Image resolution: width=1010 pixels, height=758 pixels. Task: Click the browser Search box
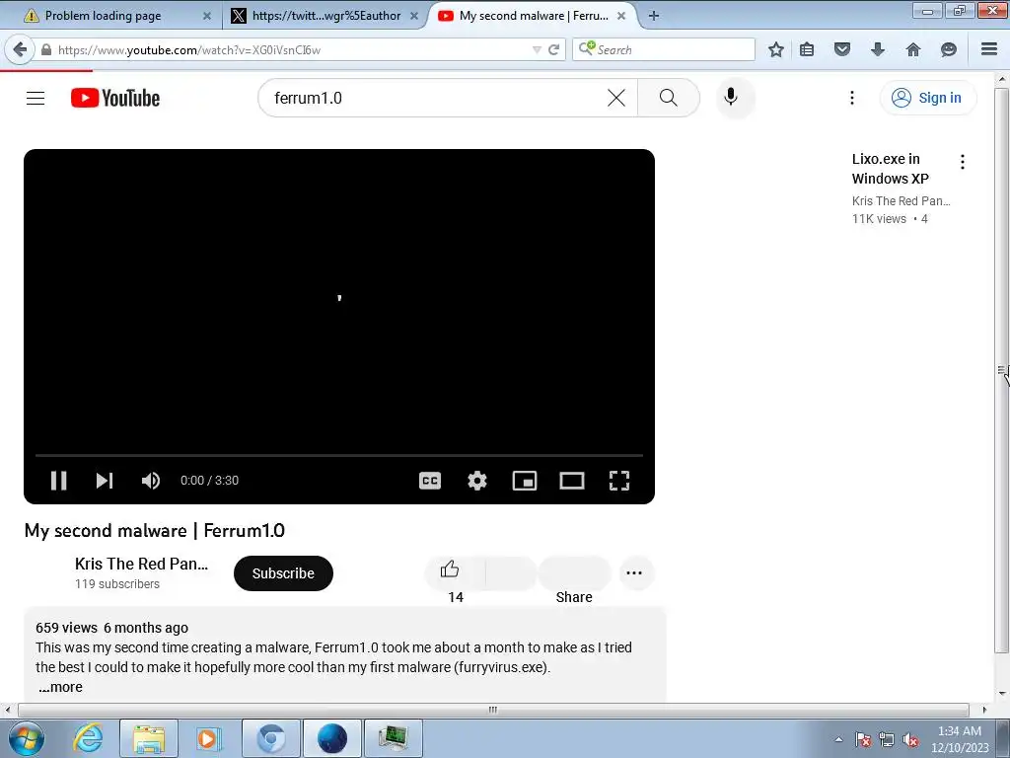664,49
